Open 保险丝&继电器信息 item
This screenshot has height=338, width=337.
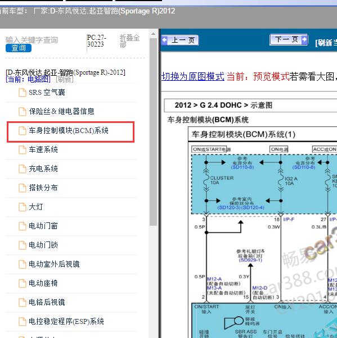pyautogui.click(x=61, y=111)
